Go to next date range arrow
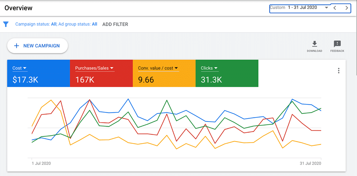Screen dimensions: 357x176 pos(346,8)
